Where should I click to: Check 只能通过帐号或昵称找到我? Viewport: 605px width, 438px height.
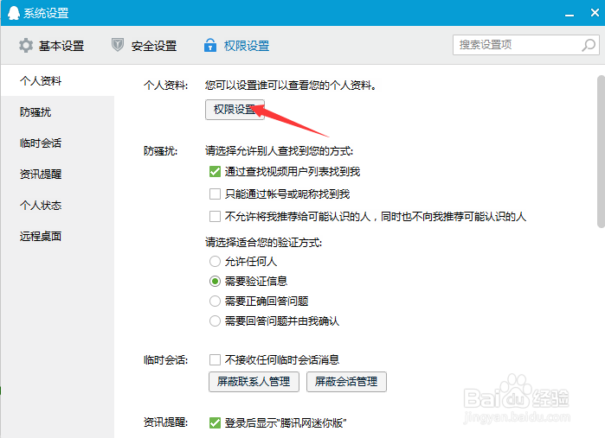click(215, 194)
